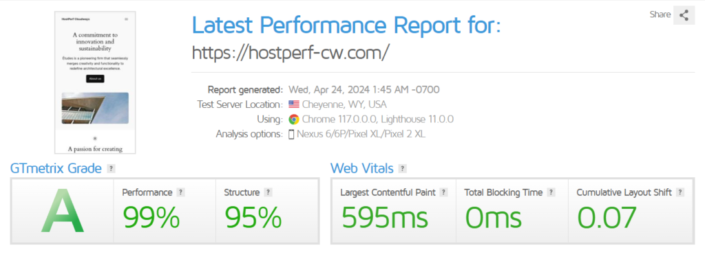
Task: Open the site screenshot thumbnail
Action: 95,82
